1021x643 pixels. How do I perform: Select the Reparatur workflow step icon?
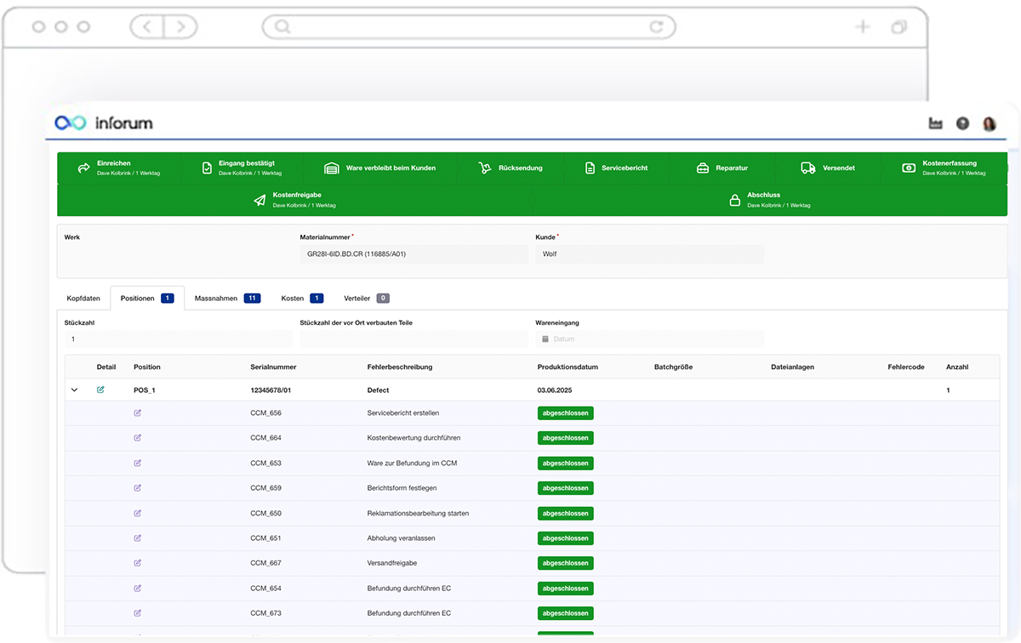tap(702, 167)
